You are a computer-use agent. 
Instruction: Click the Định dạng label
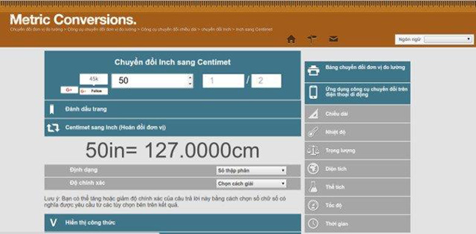[84, 170]
